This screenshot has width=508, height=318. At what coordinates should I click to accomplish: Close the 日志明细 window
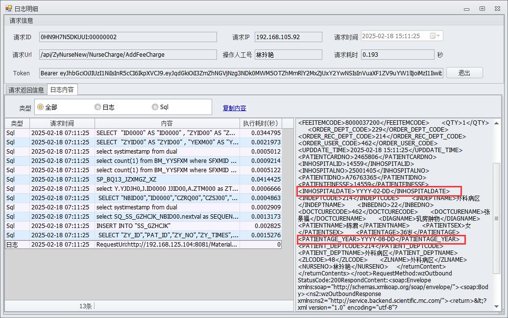[x=497, y=9]
